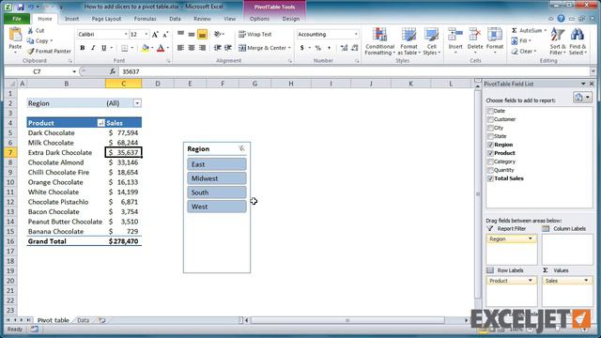Increase decimal places
The width and height of the screenshot is (601, 338).
344,48
